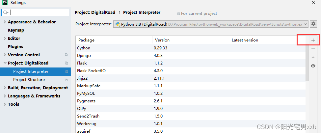Select the Send2Trash package row

pyautogui.click(x=191, y=116)
